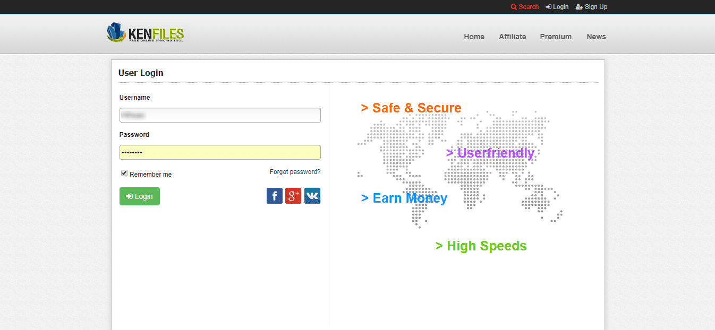Open the Premium menu item
The width and height of the screenshot is (715, 330).
click(556, 37)
